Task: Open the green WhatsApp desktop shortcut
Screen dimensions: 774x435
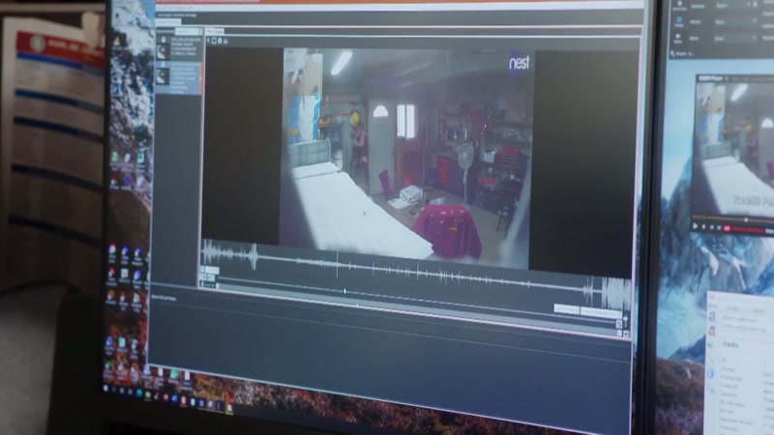Action: tap(174, 375)
